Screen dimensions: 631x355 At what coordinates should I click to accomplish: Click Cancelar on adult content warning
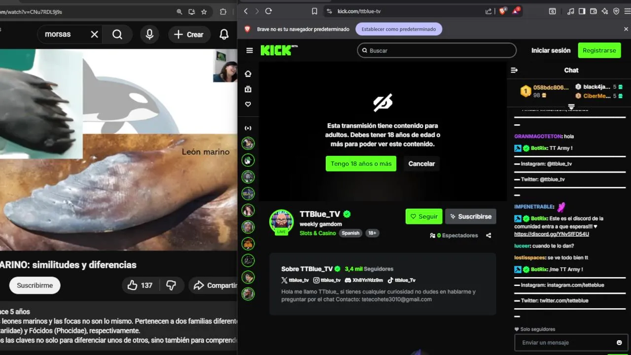[421, 164]
